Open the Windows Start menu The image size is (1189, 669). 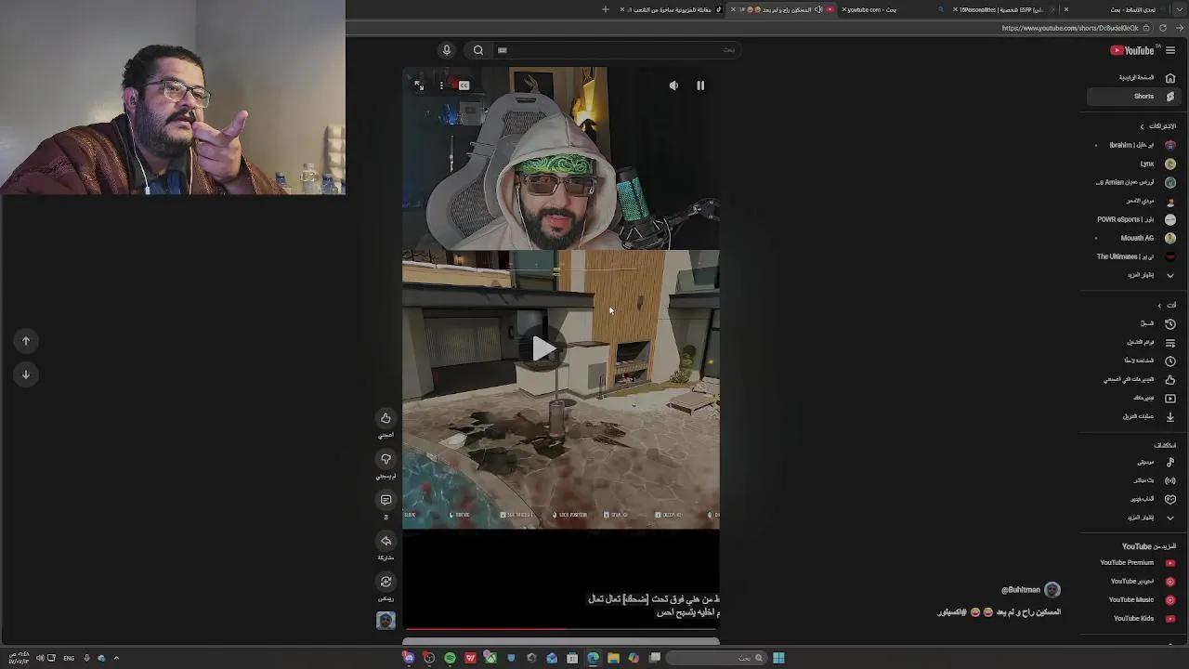tap(778, 658)
